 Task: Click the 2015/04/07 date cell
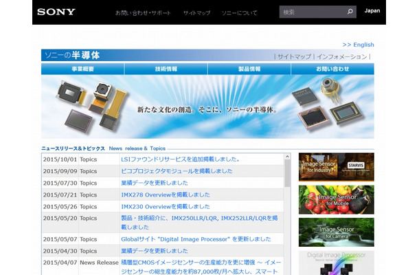pyautogui.click(x=60, y=263)
